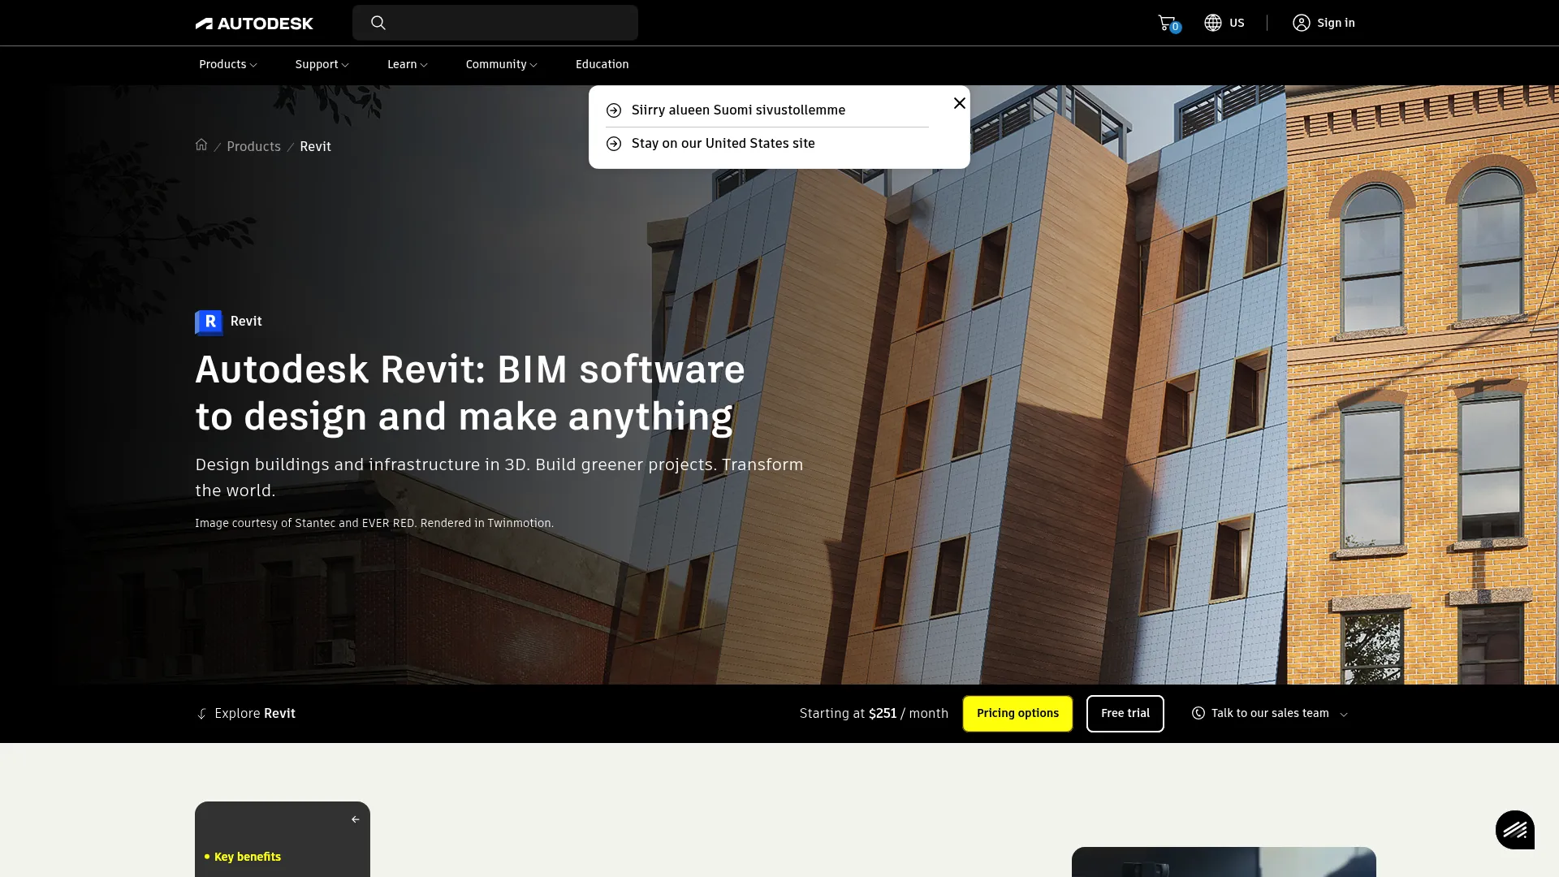Open the shopping cart
Image resolution: width=1559 pixels, height=877 pixels.
[x=1168, y=23]
